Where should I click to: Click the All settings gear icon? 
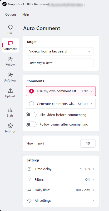(29, 201)
